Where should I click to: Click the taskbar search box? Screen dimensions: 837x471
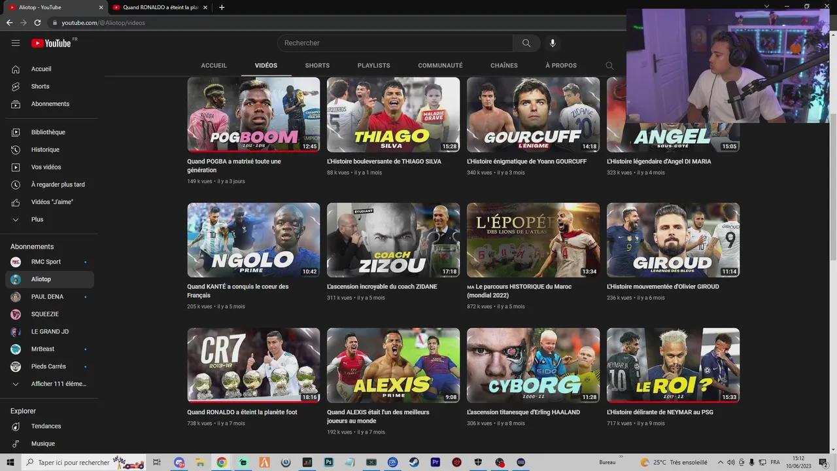click(84, 462)
